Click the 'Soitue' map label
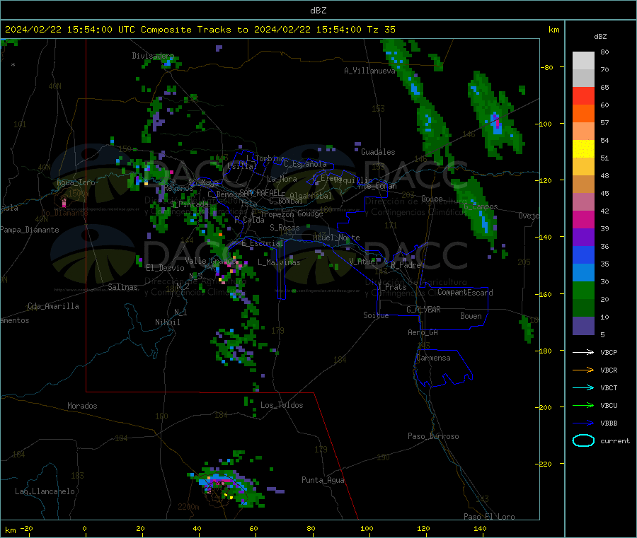637x538 pixels. [376, 315]
